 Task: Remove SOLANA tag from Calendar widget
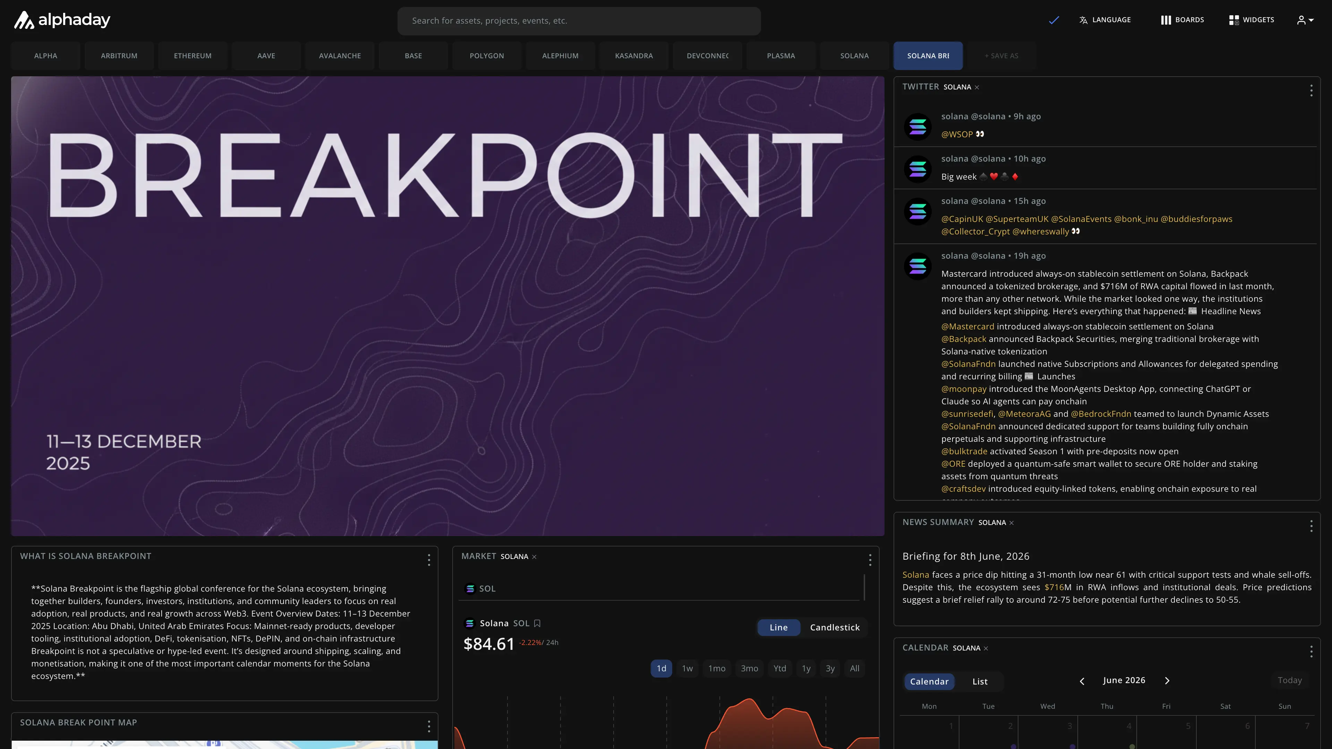pyautogui.click(x=985, y=649)
